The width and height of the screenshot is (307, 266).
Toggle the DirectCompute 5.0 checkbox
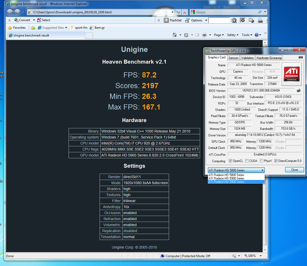[x=276, y=161]
